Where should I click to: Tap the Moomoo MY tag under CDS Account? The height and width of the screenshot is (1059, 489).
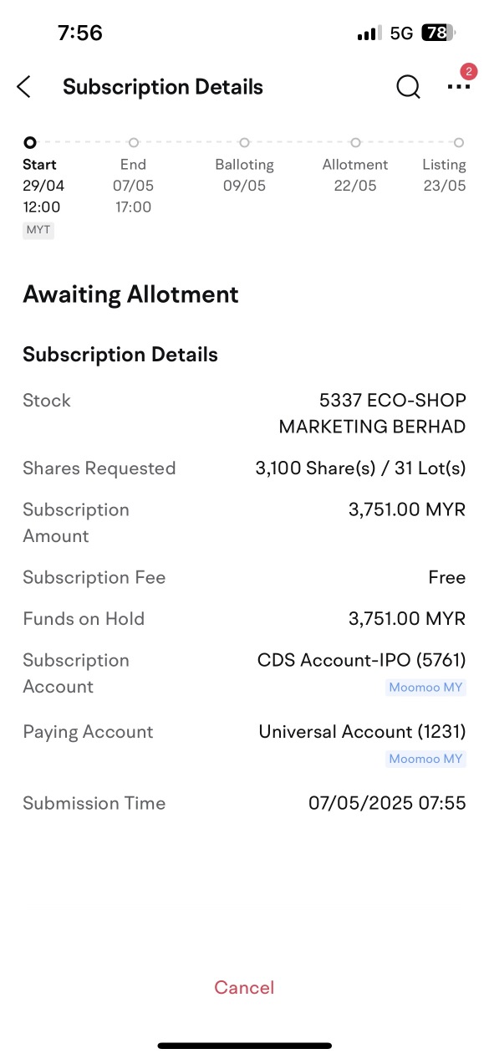tap(426, 688)
